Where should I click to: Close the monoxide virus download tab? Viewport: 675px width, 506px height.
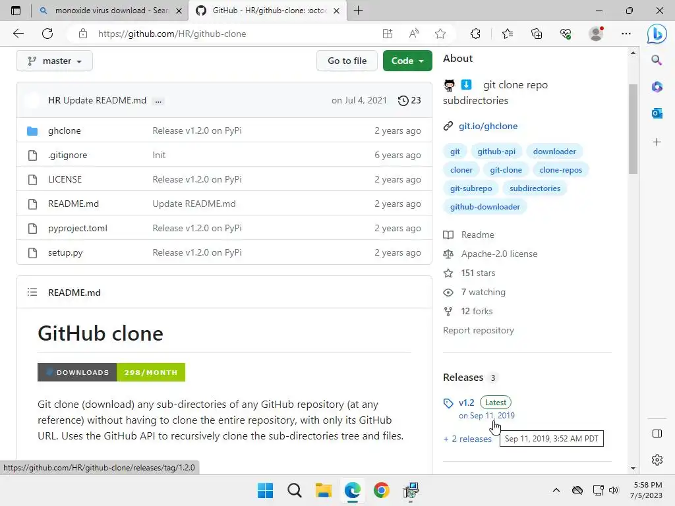pyautogui.click(x=179, y=11)
